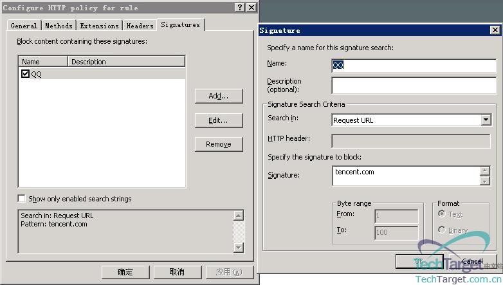This screenshot has height=285, width=503.
Task: Open the Methods tab
Action: click(x=59, y=26)
